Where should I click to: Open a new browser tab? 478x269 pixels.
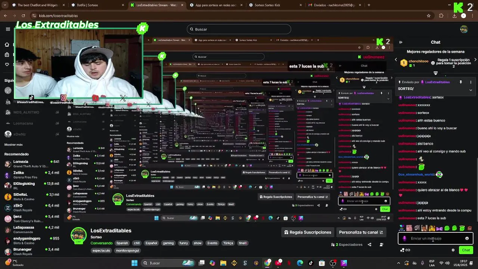coord(369,5)
